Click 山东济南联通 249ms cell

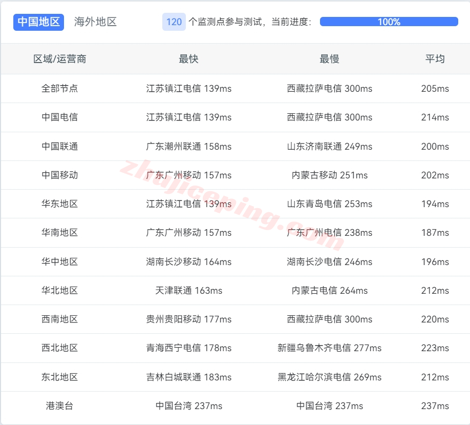[329, 146]
